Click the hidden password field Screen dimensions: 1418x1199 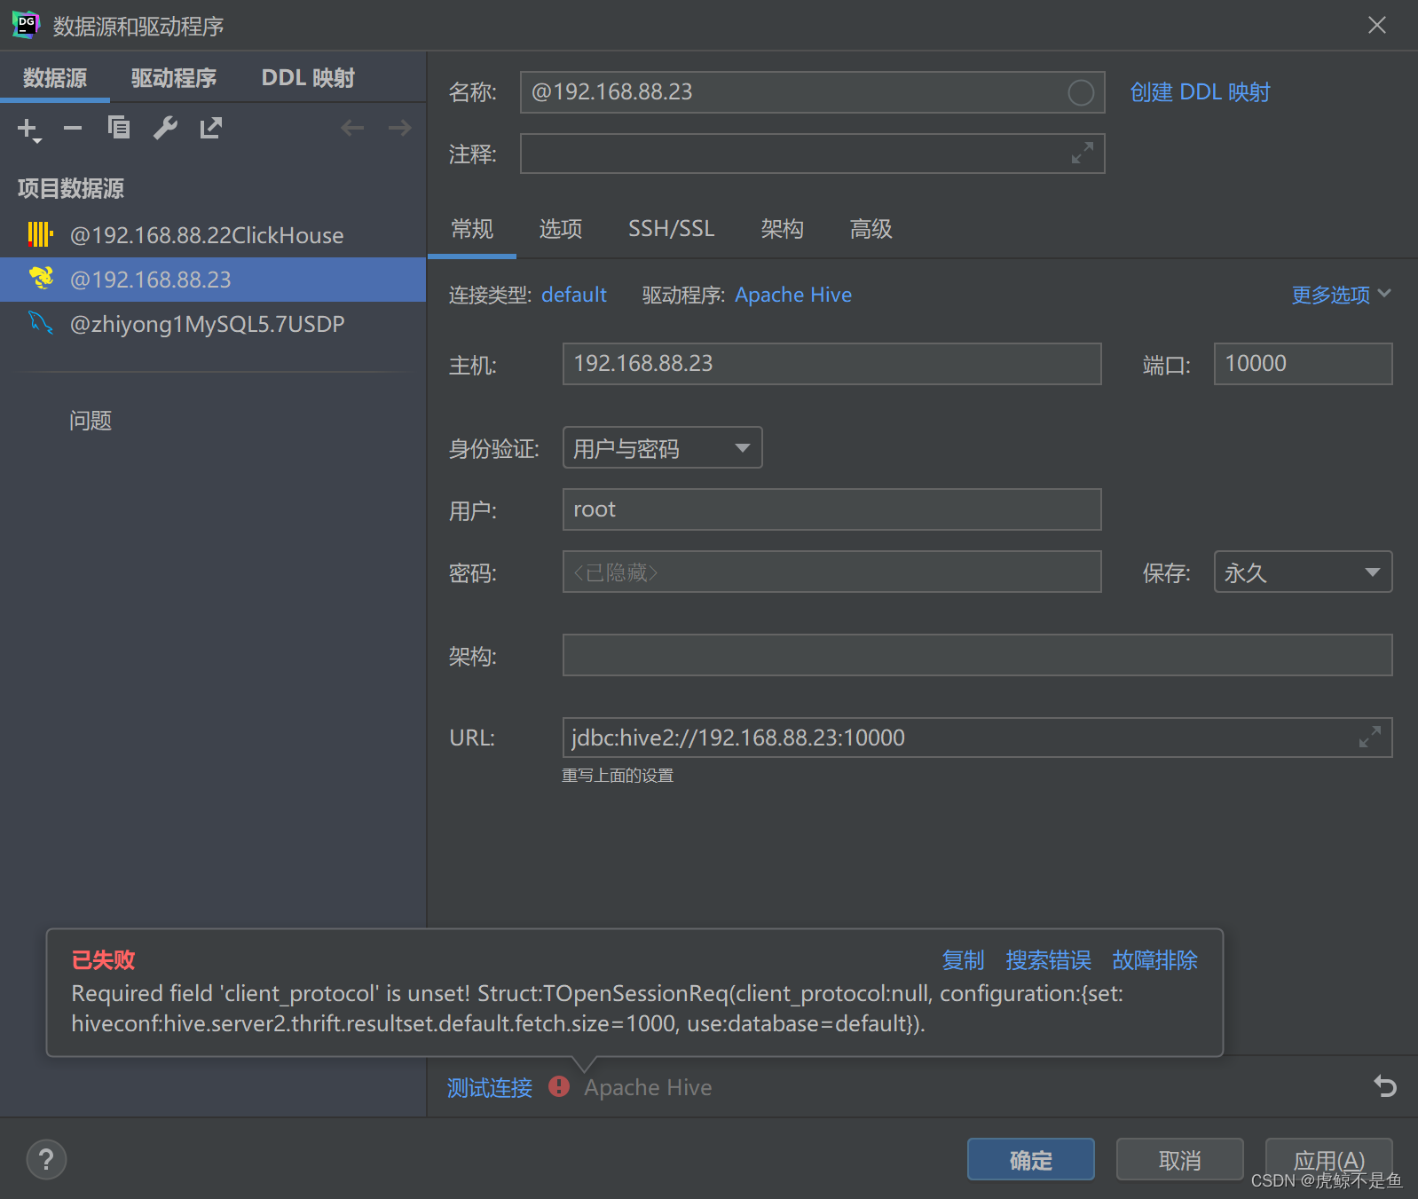tap(831, 572)
